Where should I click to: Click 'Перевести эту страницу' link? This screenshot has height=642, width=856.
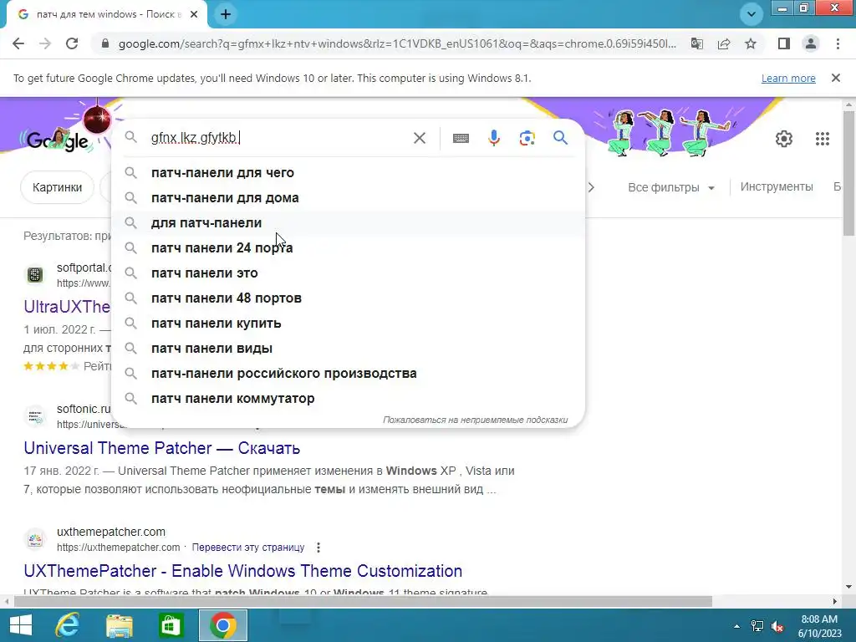248,547
